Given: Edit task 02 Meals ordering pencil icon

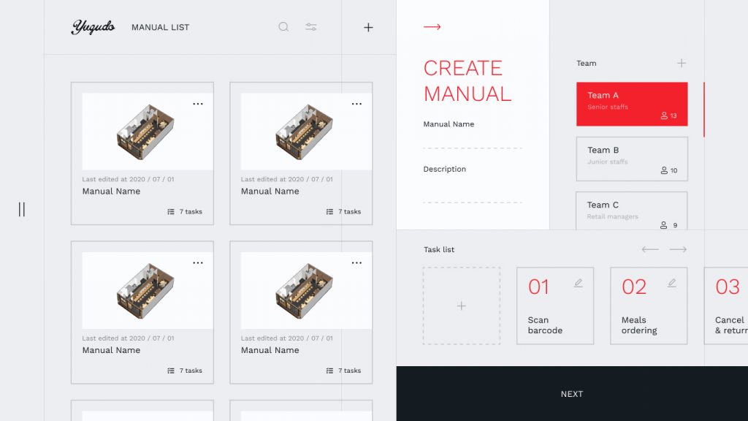Looking at the screenshot, I should click(x=672, y=283).
